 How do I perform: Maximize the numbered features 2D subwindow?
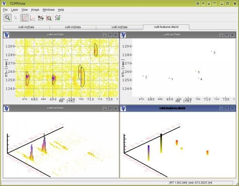(227, 35)
